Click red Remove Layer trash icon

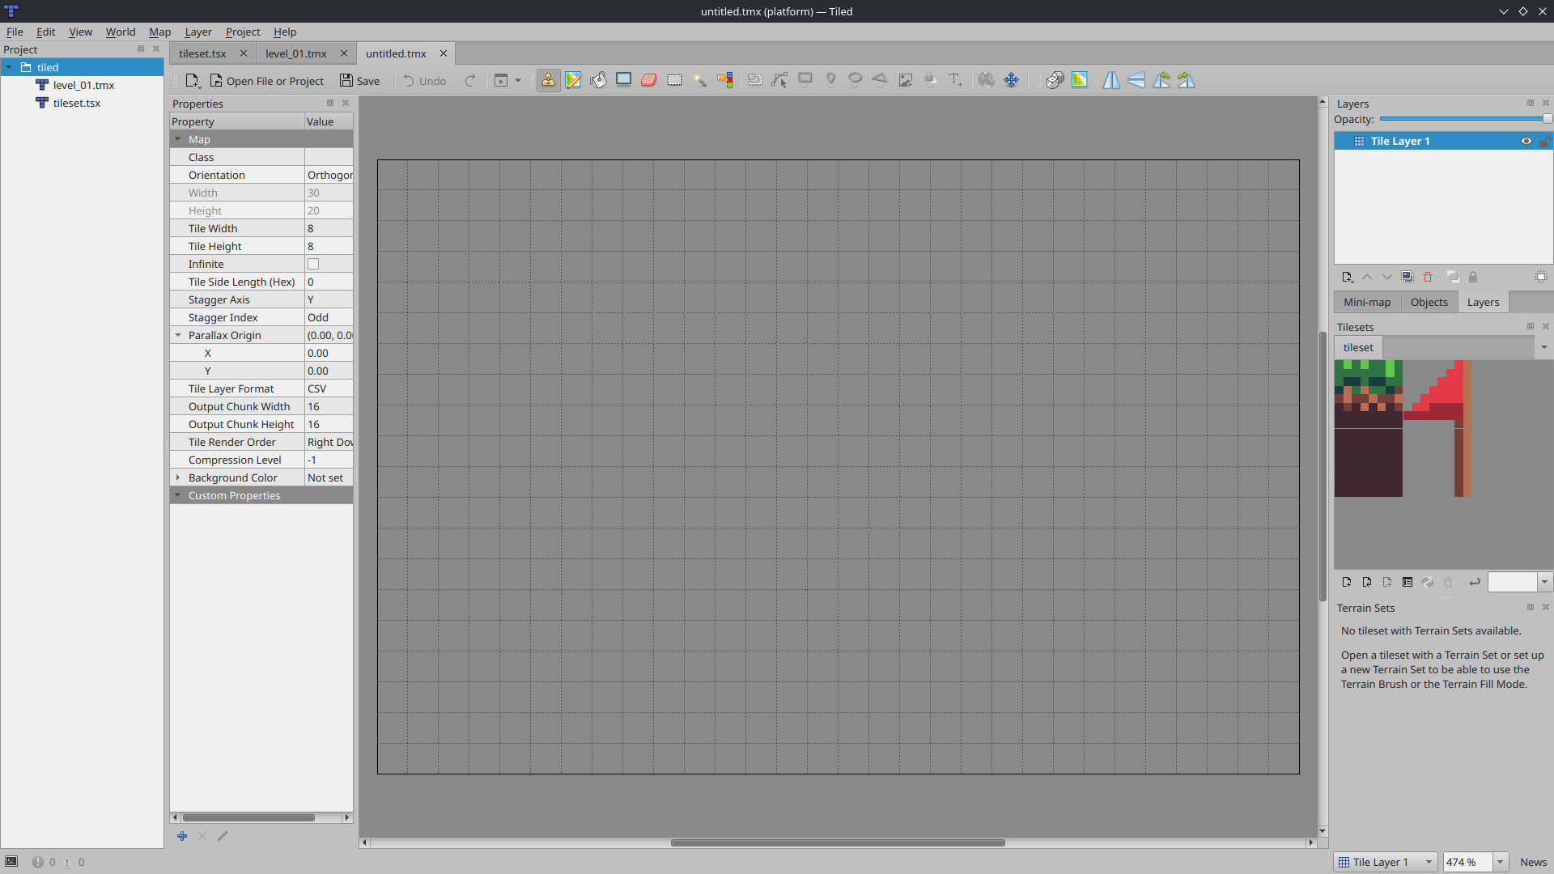pos(1428,277)
